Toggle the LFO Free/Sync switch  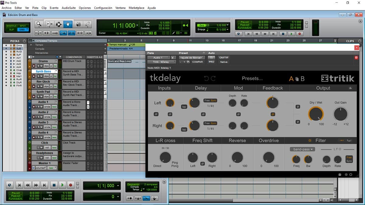click(349, 159)
